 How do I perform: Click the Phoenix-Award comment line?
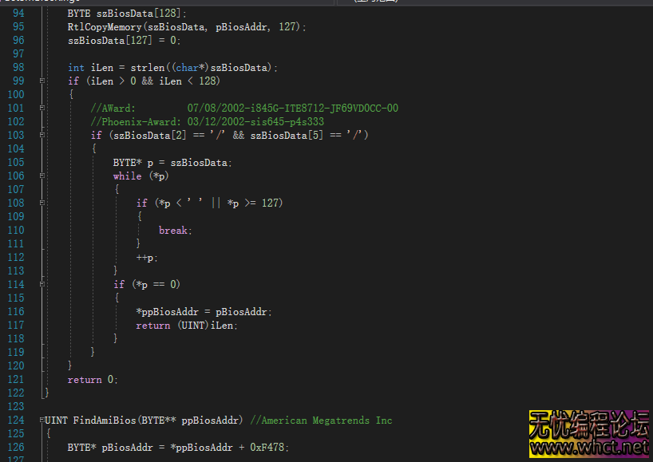pos(208,122)
